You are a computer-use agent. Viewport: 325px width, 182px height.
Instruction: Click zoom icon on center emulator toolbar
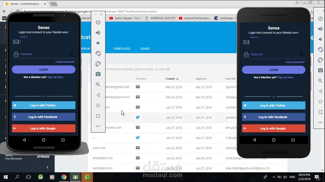click(98, 84)
